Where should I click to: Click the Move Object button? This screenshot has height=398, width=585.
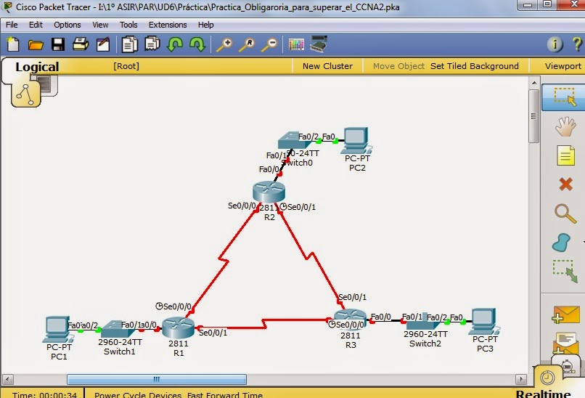coord(398,66)
